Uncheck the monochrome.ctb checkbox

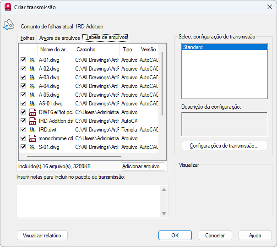23,138
